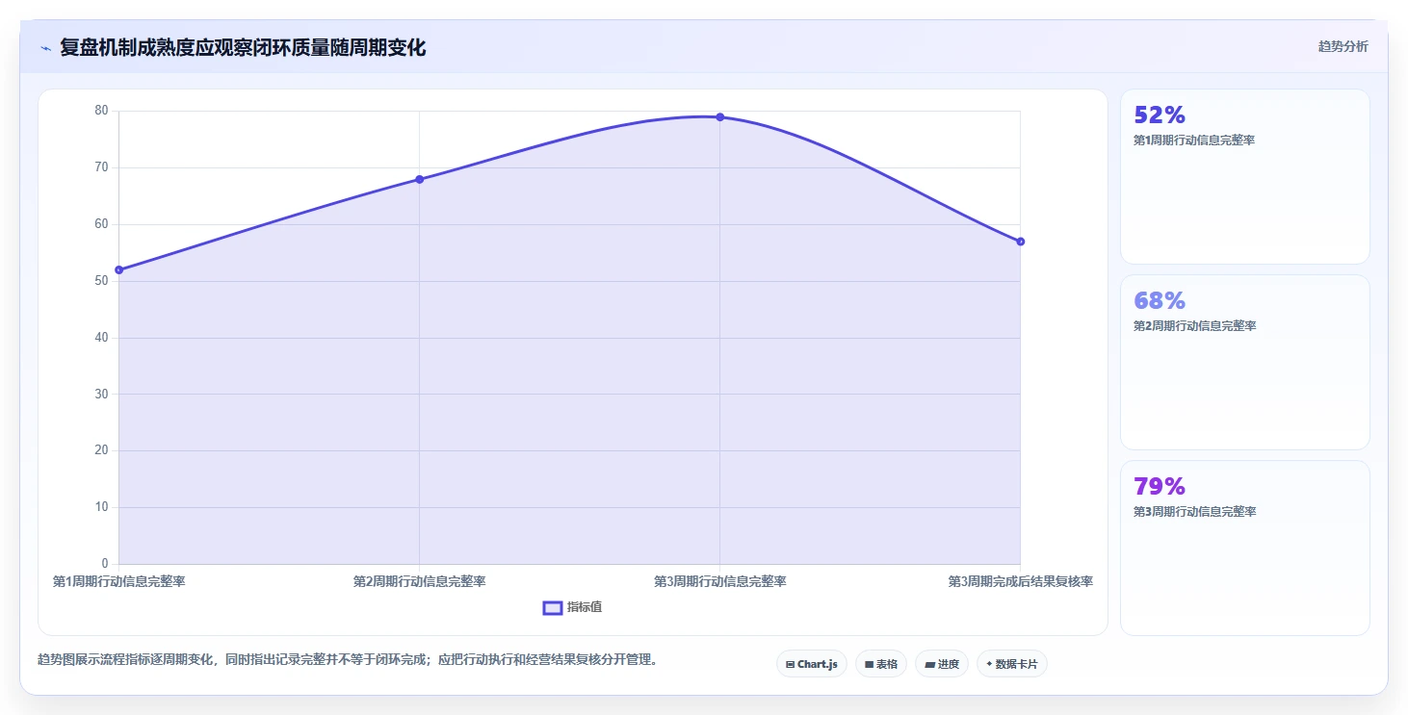Click the data point for 第1周期行动信息完整率
This screenshot has width=1408, height=715.
[x=118, y=269]
